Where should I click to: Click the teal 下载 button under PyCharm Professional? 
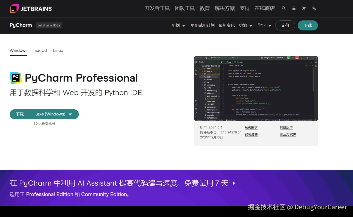20,114
